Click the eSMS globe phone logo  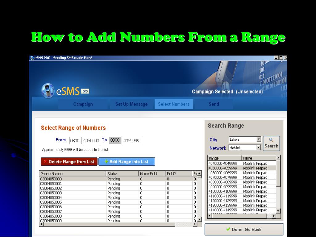48,90
